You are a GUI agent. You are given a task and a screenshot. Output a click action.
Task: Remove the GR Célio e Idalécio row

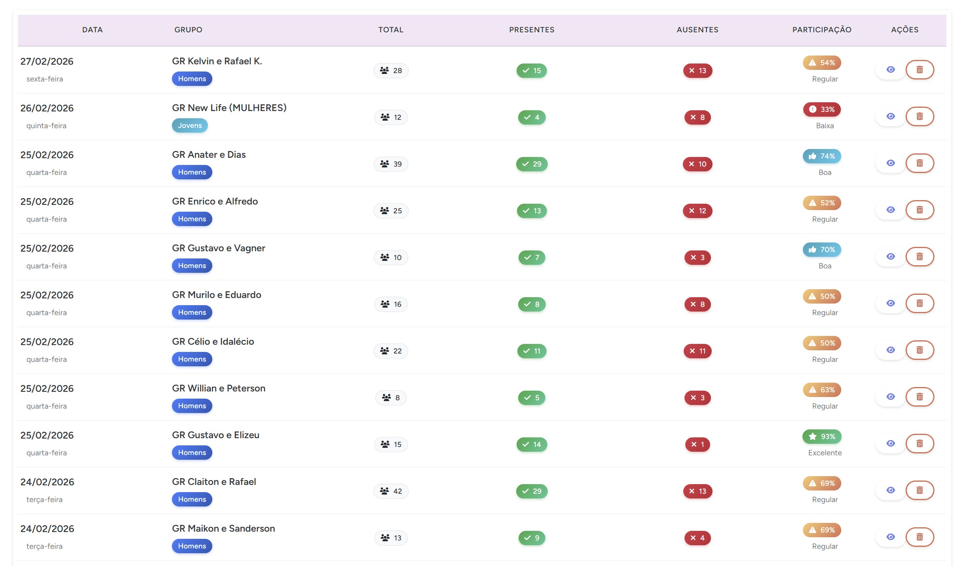919,350
